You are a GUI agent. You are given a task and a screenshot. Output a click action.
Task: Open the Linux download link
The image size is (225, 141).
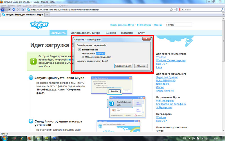tap(159, 67)
